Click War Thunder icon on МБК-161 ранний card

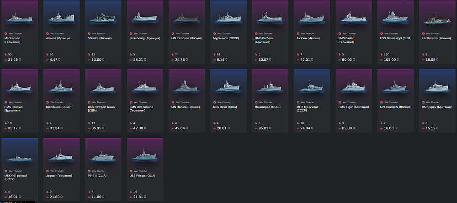tap(4, 171)
